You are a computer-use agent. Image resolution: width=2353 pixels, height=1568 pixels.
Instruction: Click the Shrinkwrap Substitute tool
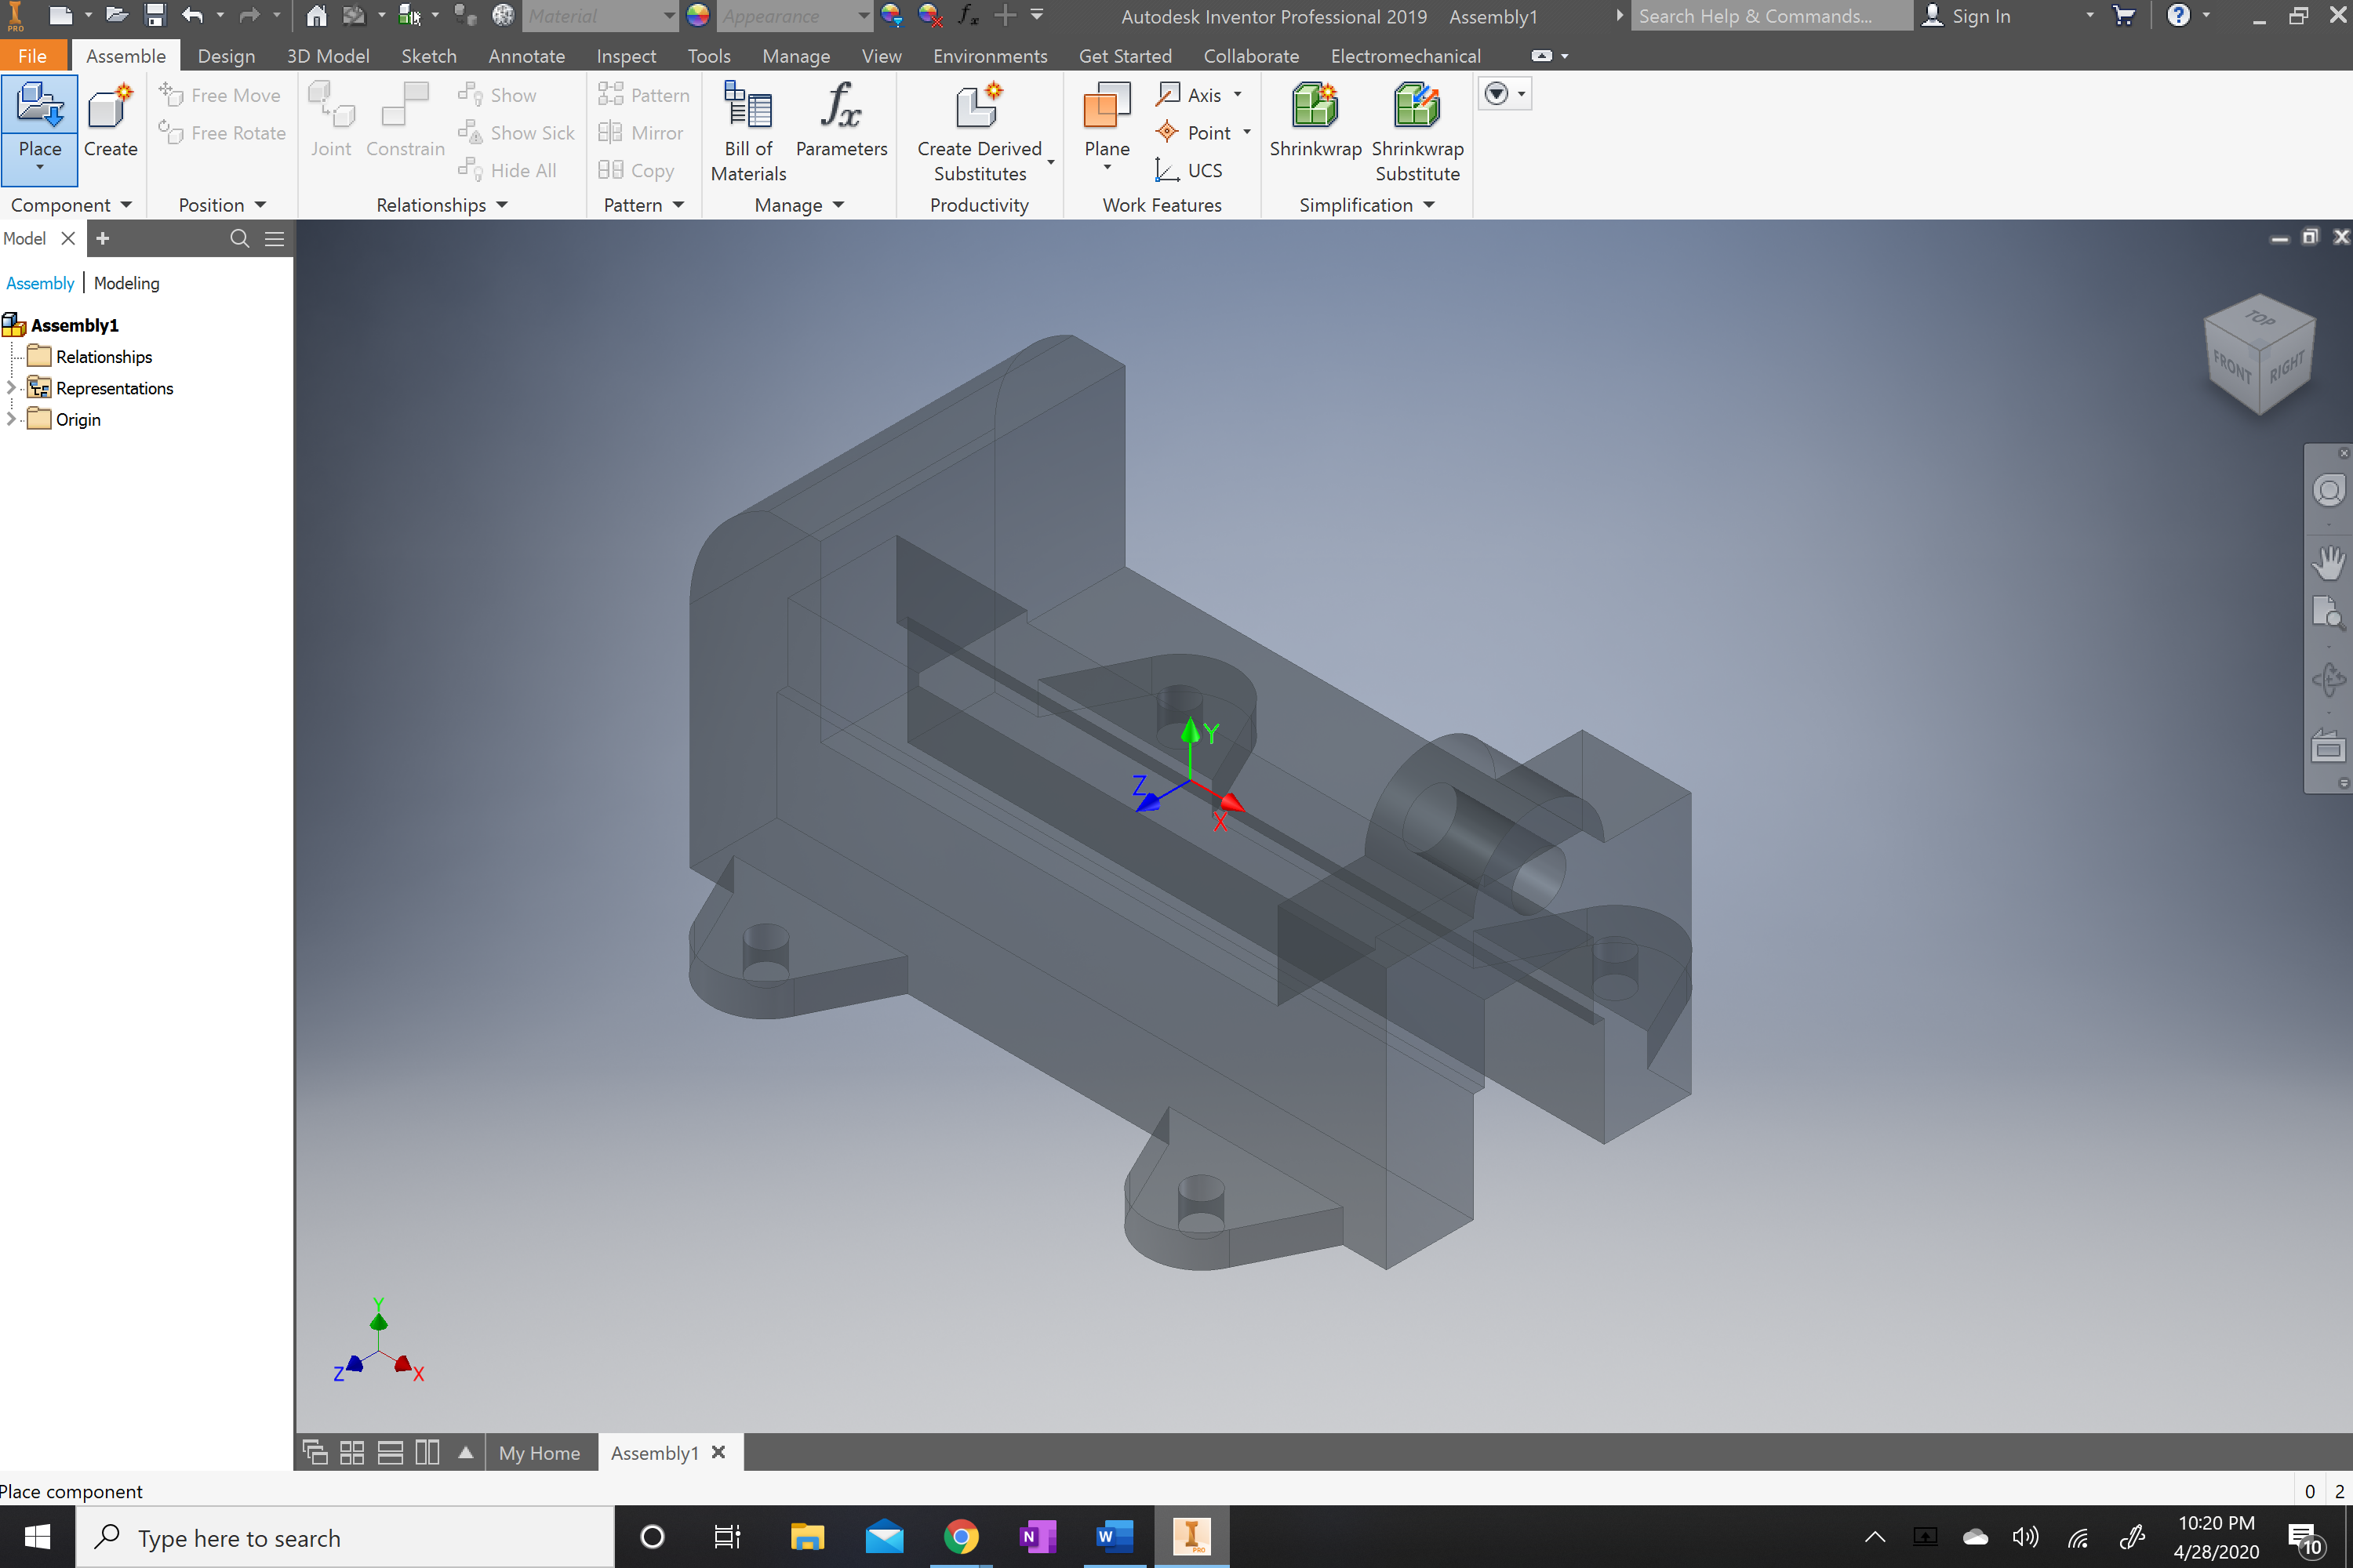tap(1417, 132)
